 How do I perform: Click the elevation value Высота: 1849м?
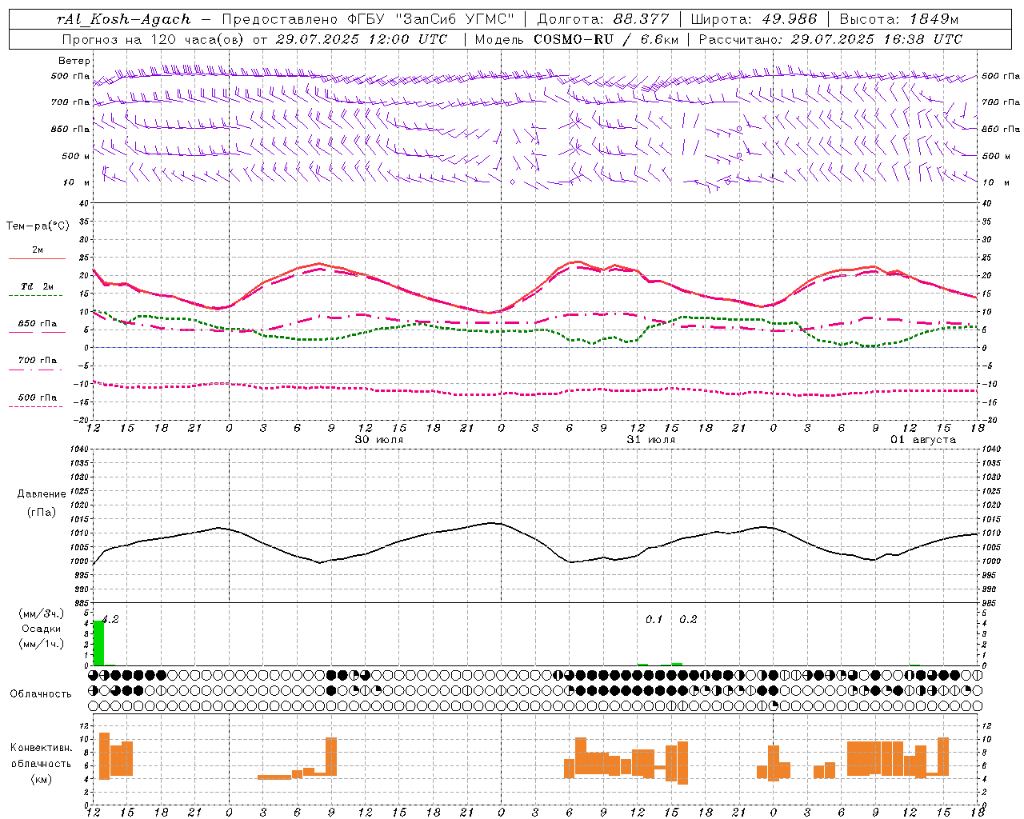(x=899, y=19)
